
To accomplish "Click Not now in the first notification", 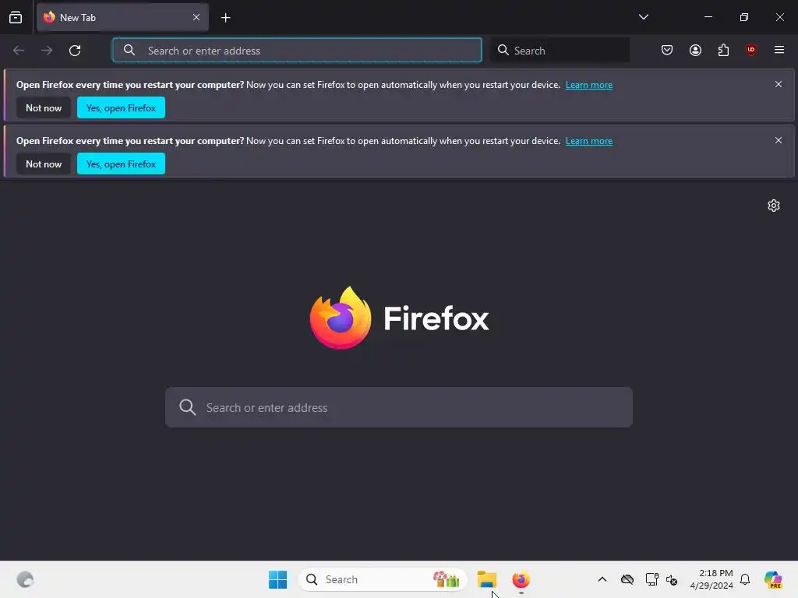I will click(x=44, y=107).
